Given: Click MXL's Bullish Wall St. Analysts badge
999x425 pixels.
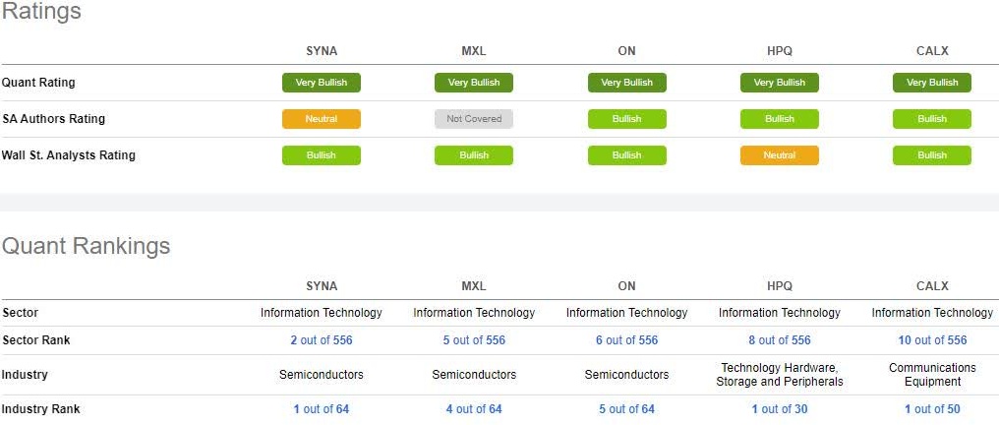Looking at the screenshot, I should coord(474,155).
